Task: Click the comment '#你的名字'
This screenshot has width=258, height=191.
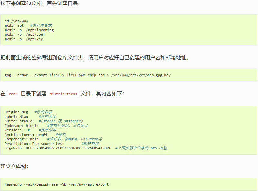Action: pyautogui.click(x=43, y=112)
